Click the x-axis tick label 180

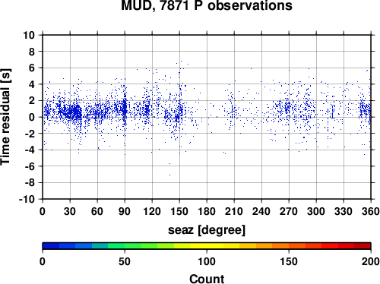point(207,211)
